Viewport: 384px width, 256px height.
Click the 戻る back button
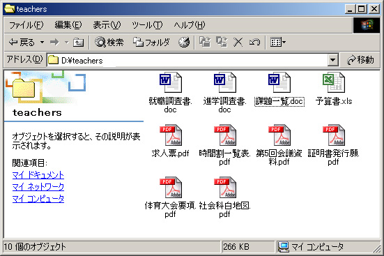point(22,43)
